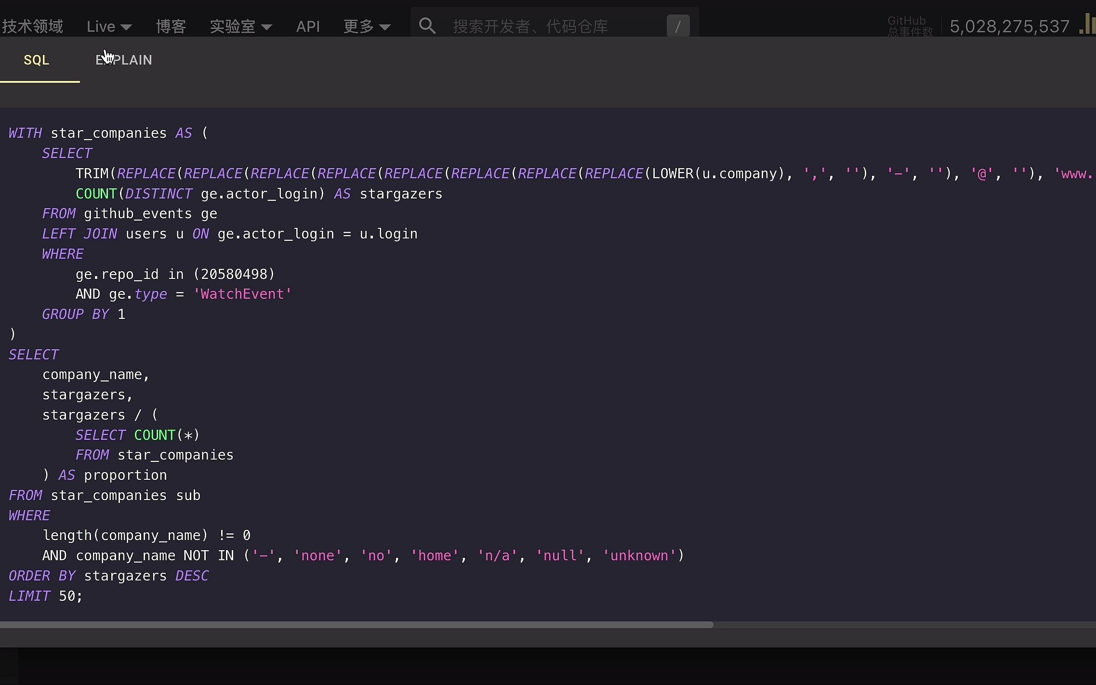Click 'FROM github_events ge' line
1096x685 pixels.
[130, 213]
